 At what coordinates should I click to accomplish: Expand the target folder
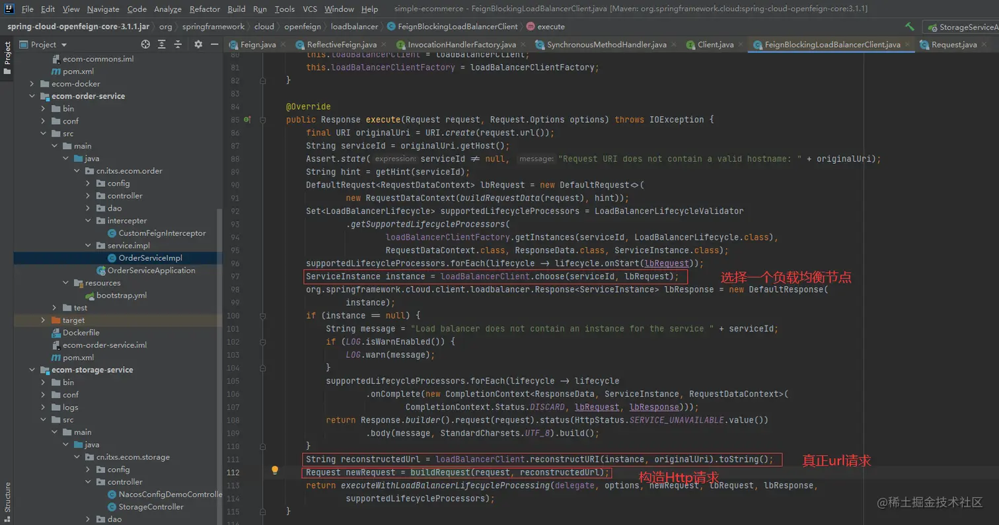(43, 320)
